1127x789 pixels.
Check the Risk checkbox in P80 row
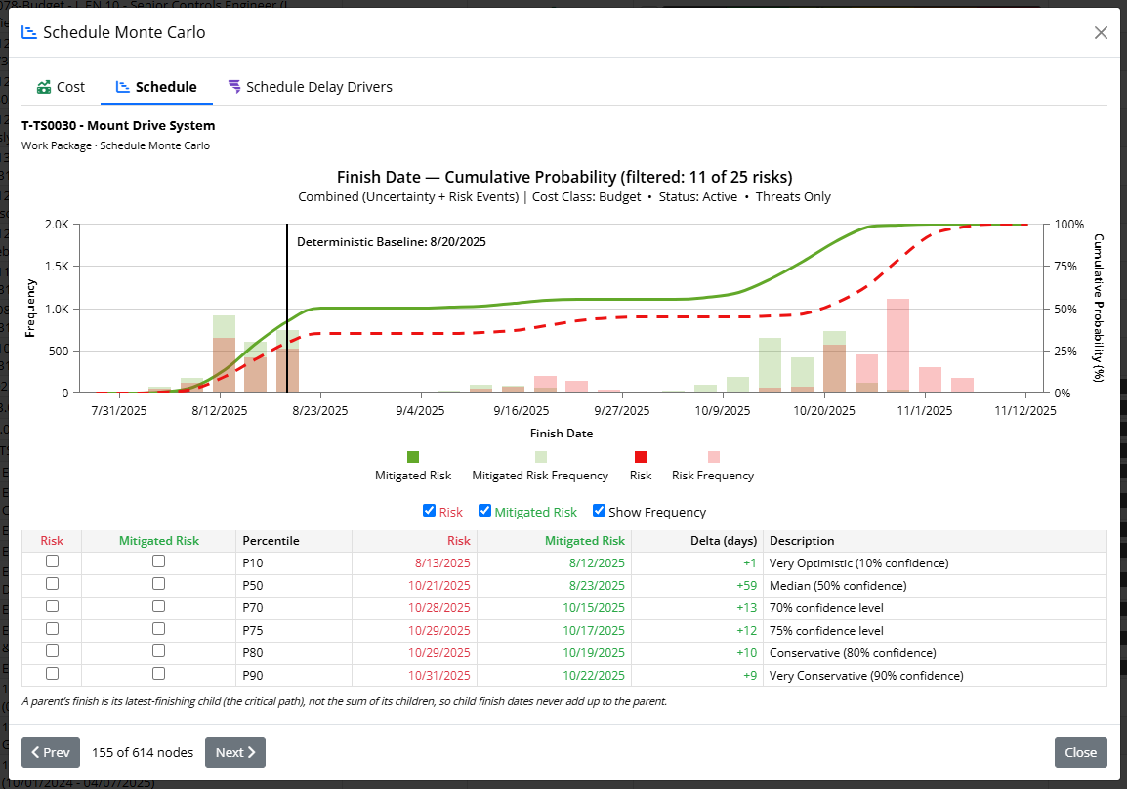point(52,651)
